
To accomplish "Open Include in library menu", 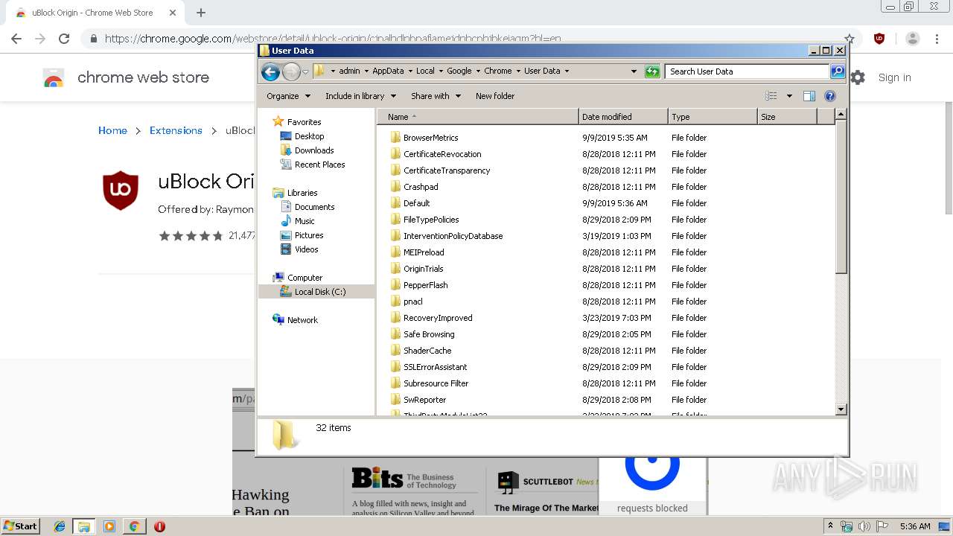I will [360, 96].
